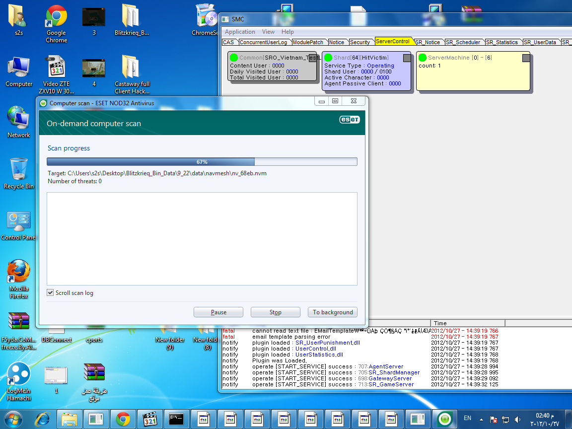This screenshot has width=572, height=429.
Task: Launch the Mozilla Firefox desktop shortcut
Action: (18, 279)
